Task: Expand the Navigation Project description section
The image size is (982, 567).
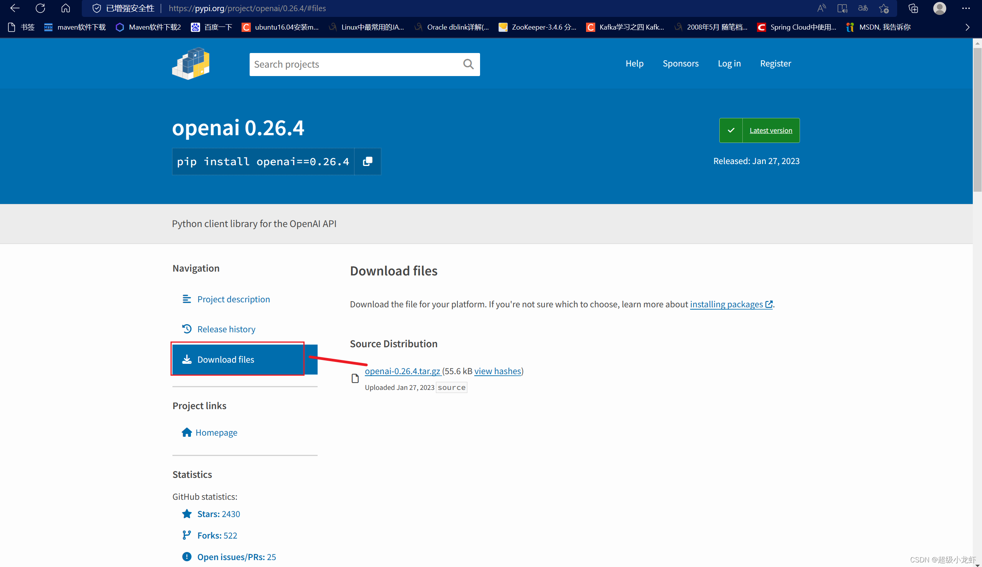Action: (x=233, y=299)
